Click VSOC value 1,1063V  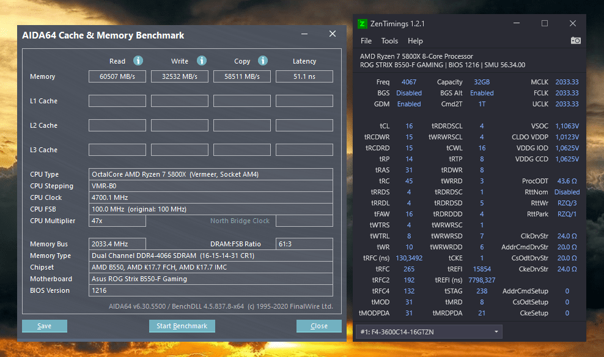click(x=567, y=126)
